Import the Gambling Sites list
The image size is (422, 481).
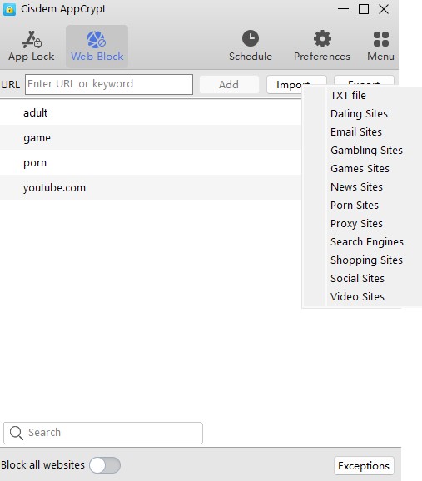pyautogui.click(x=366, y=151)
